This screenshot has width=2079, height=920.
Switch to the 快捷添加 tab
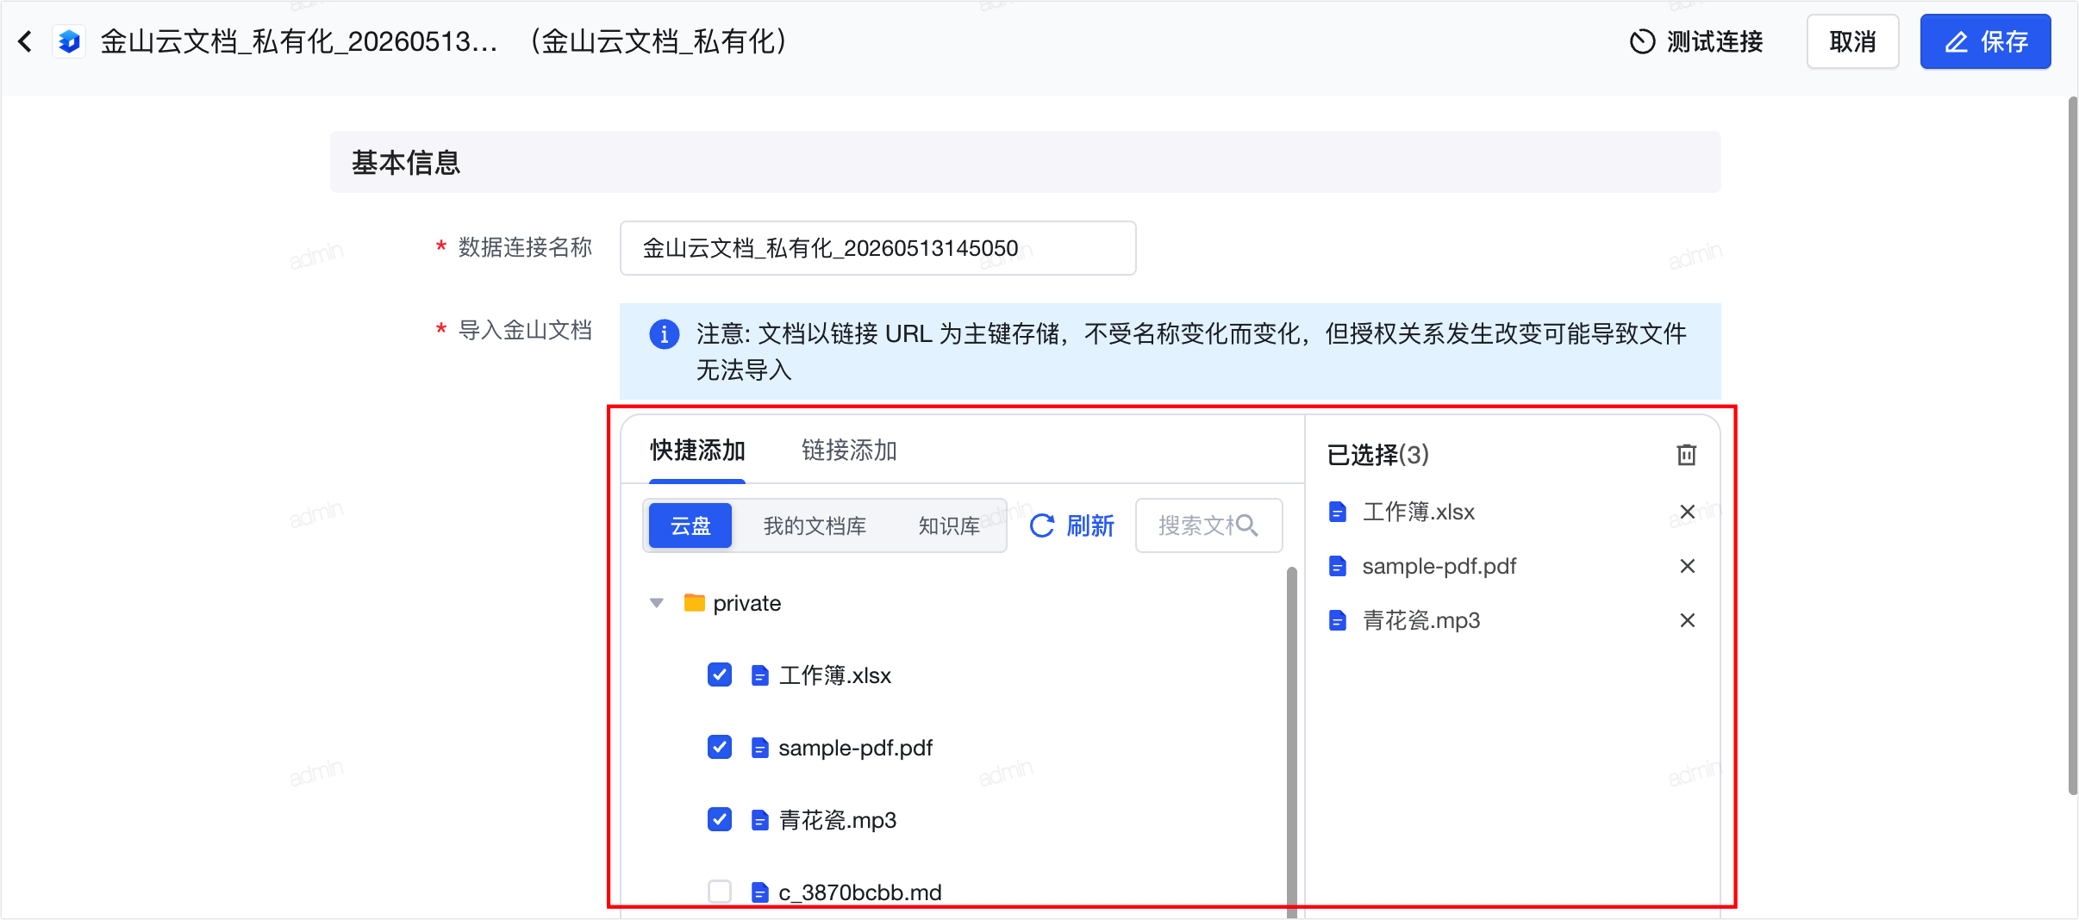697,450
